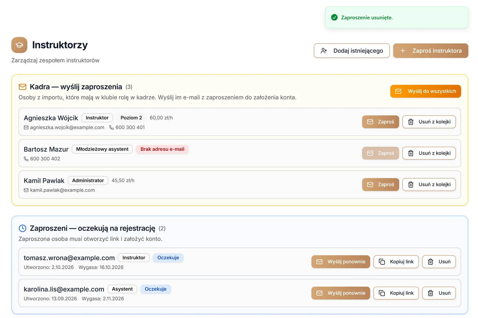Screen dimensions: 478x318
Task: Click the Brak adresu e-mail badge
Action: (162, 149)
